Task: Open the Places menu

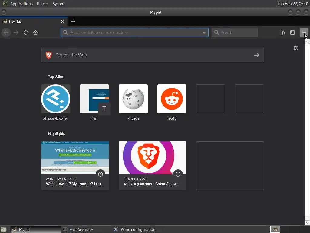Action: [x=43, y=4]
